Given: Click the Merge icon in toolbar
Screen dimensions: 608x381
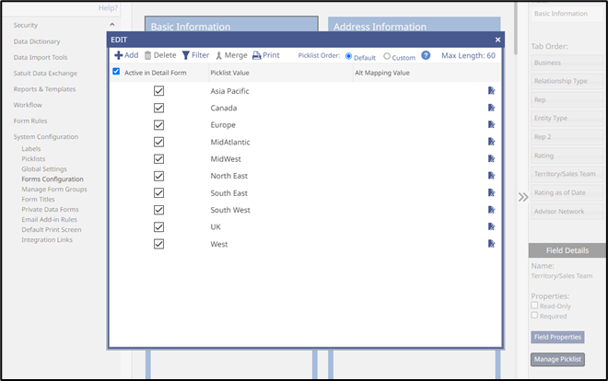Looking at the screenshot, I should [218, 55].
